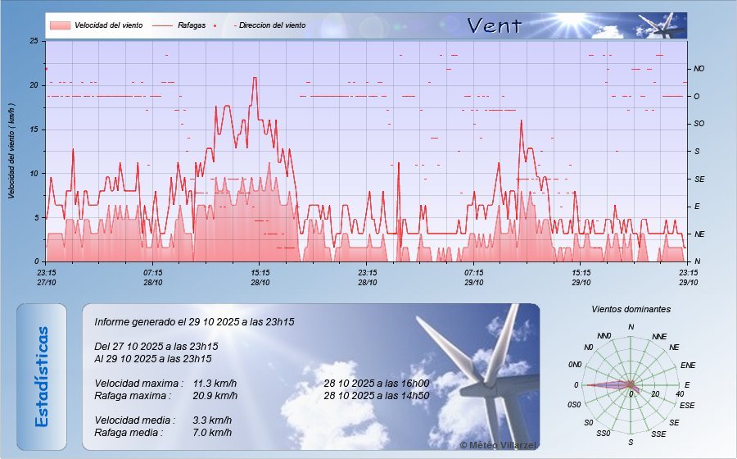Click the Météo Villarzel copyright text
Image resolution: width=737 pixels, height=459 pixels.
coord(498,443)
